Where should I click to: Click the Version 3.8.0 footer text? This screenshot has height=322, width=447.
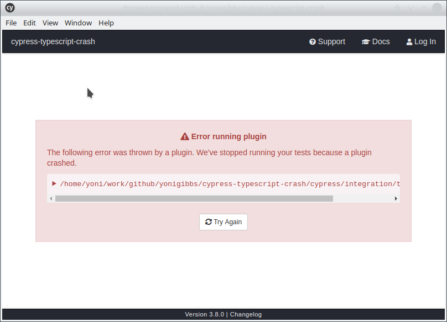[204, 315]
